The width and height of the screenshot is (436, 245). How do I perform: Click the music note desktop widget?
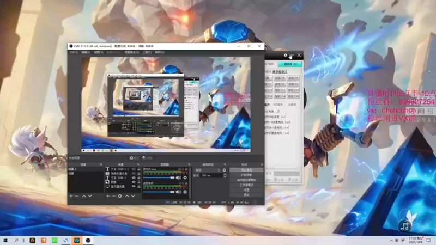pyautogui.click(x=404, y=226)
